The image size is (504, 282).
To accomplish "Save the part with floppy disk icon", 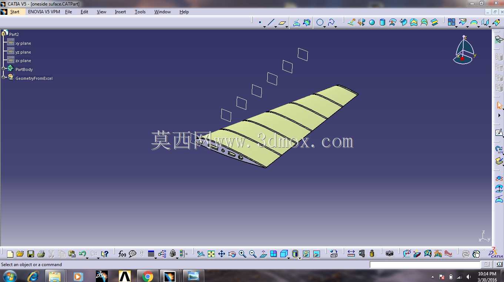I will tap(31, 254).
